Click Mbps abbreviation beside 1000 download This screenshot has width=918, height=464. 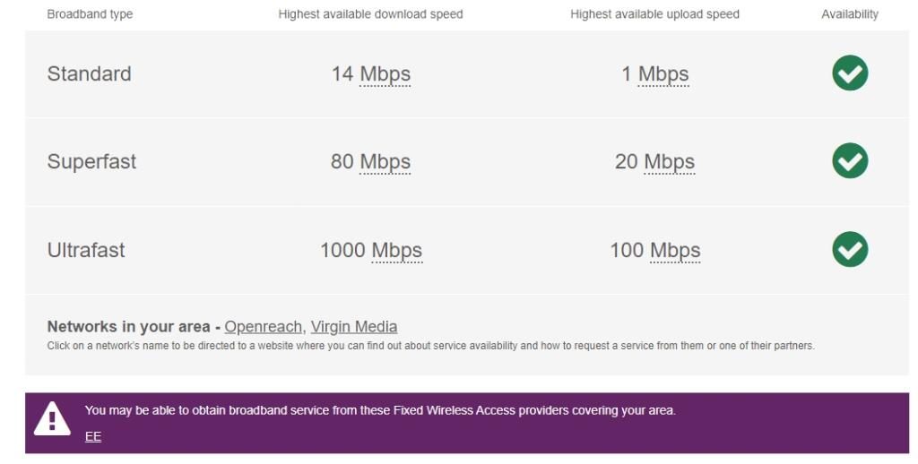[396, 251]
